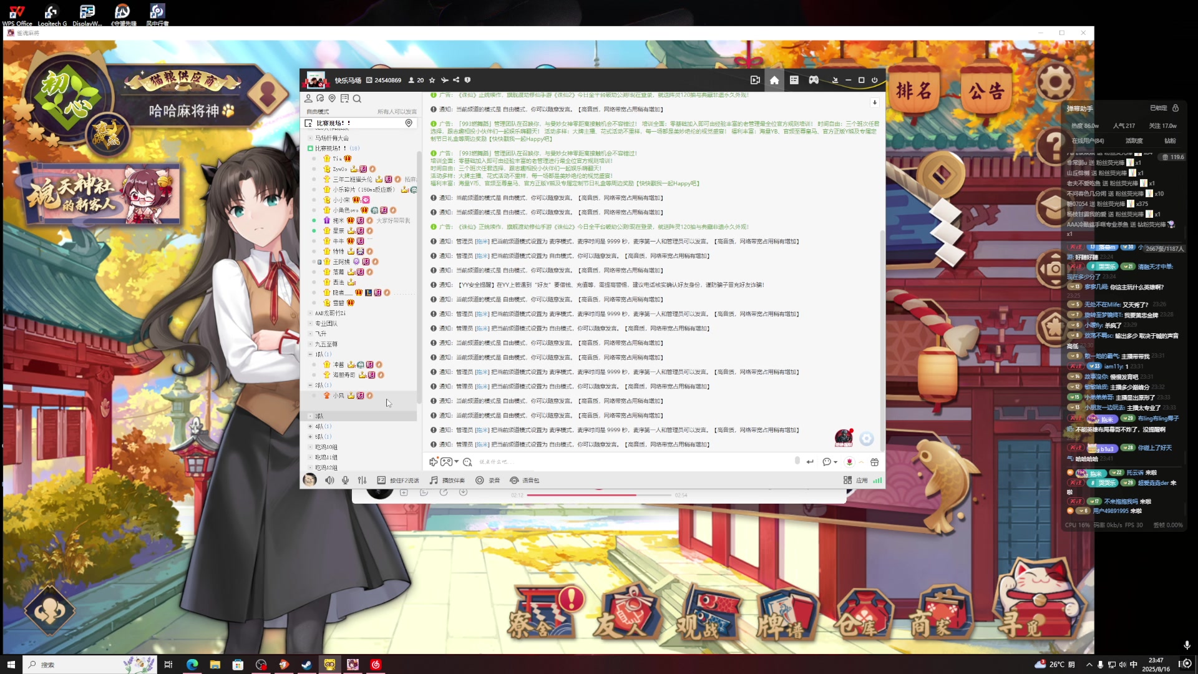Click user 星辰 in channel list
This screenshot has height=674, width=1198.
[338, 231]
